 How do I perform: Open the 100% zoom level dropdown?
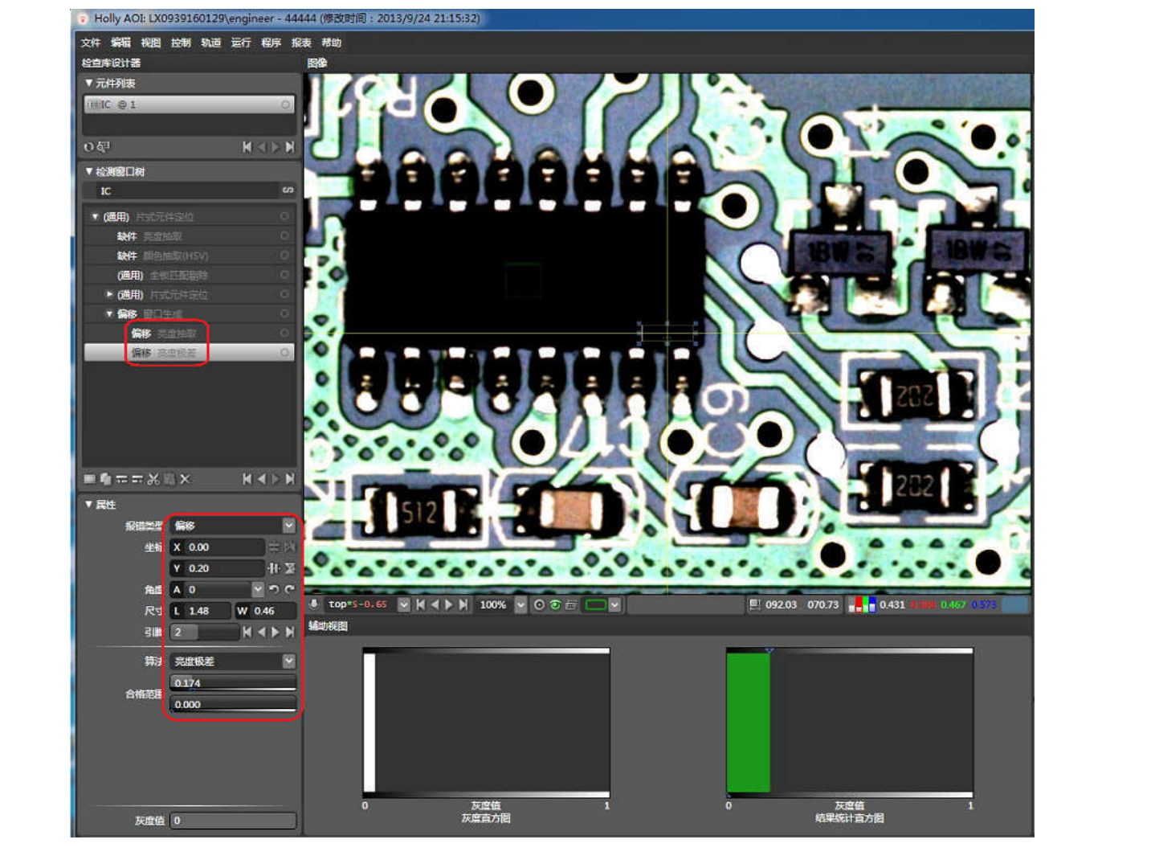[520, 604]
